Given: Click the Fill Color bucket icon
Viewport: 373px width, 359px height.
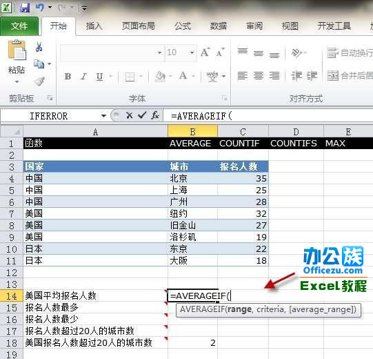Looking at the screenshot, I should click(x=160, y=77).
